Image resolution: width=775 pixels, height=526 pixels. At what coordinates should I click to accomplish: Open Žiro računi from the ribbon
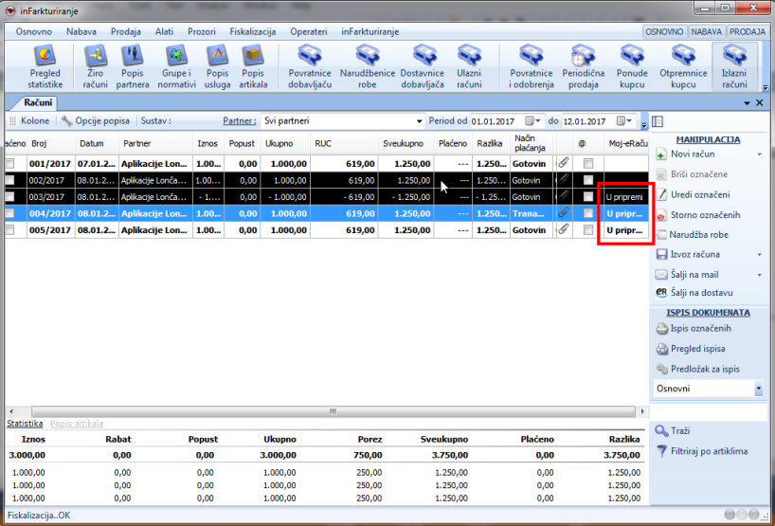[x=96, y=66]
